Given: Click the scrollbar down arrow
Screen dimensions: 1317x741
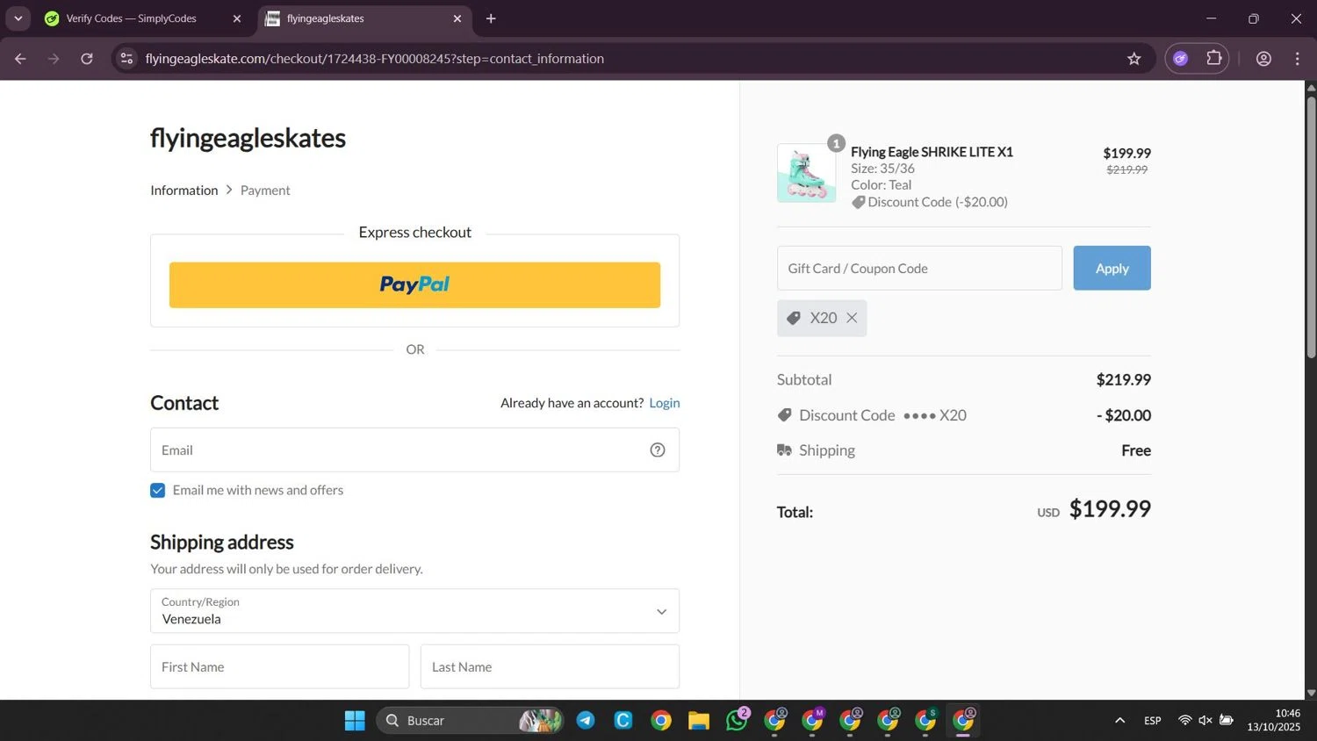Looking at the screenshot, I should click(1311, 693).
